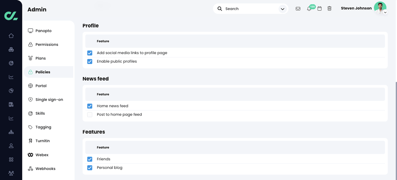The height and width of the screenshot is (180, 397).
Task: Uncheck the Friends feature checkbox
Action: click(x=90, y=159)
